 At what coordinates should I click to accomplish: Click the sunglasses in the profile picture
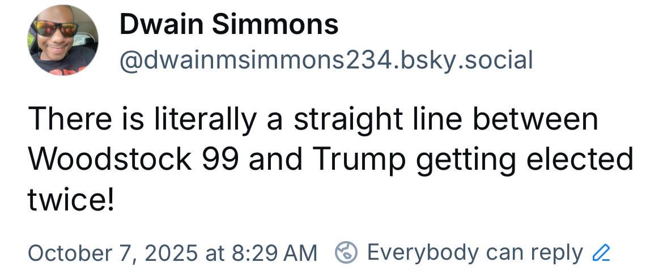tap(56, 28)
